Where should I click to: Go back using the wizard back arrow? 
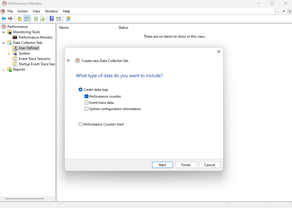coord(69,61)
